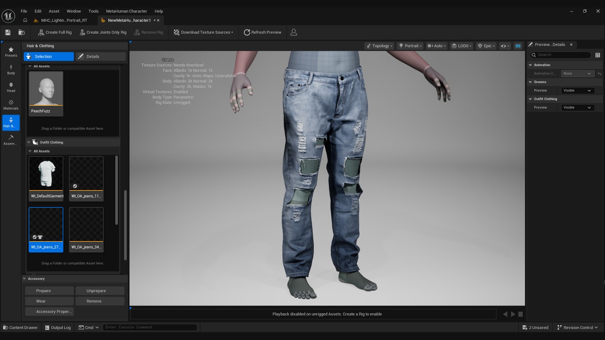Select the PeachFuzz groom thumbnail
Image resolution: width=605 pixels, height=340 pixels.
tap(46, 93)
